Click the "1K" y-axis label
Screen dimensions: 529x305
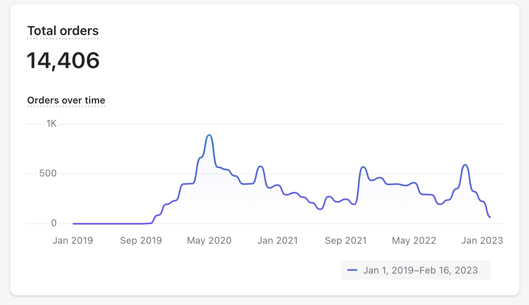pyautogui.click(x=52, y=123)
